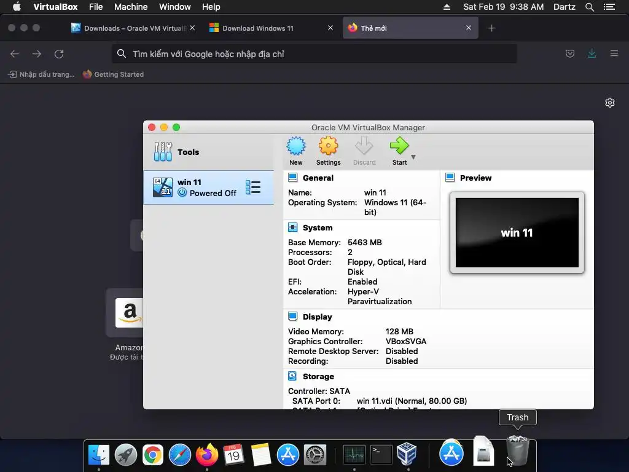Open the Trash in the Dock
This screenshot has height=472, width=629.
[x=517, y=452]
